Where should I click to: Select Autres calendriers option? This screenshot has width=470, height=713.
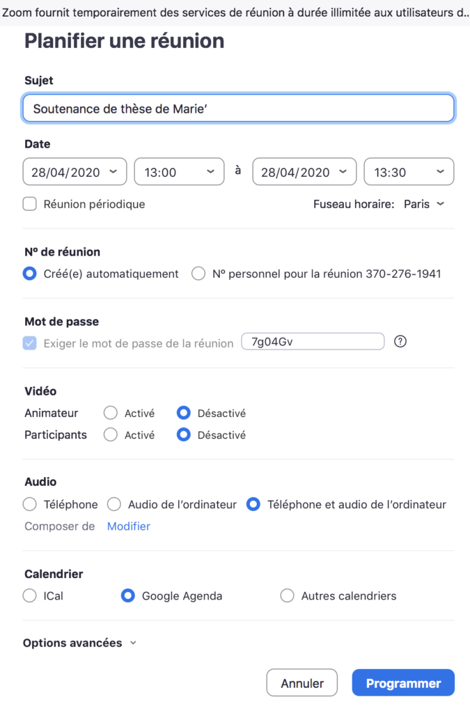(288, 596)
